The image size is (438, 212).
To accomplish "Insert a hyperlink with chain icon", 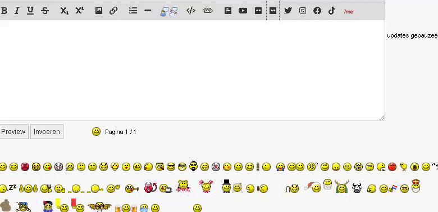I will [x=113, y=11].
